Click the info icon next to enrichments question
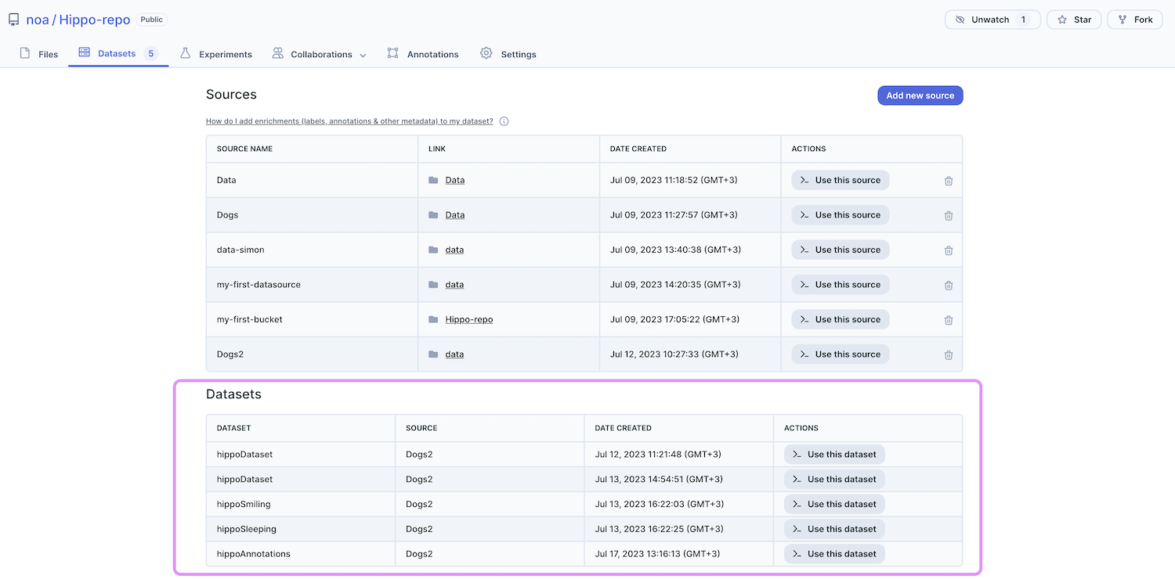This screenshot has width=1175, height=579. [x=504, y=121]
